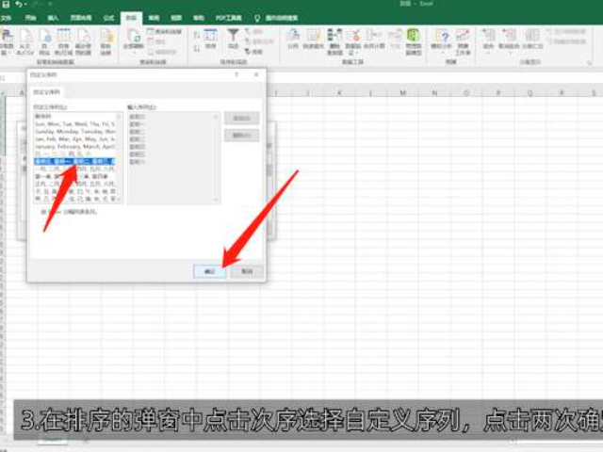The height and width of the screenshot is (452, 603).
Task: Click the 取消 (Cancel) button in dialog
Action: coord(246,270)
